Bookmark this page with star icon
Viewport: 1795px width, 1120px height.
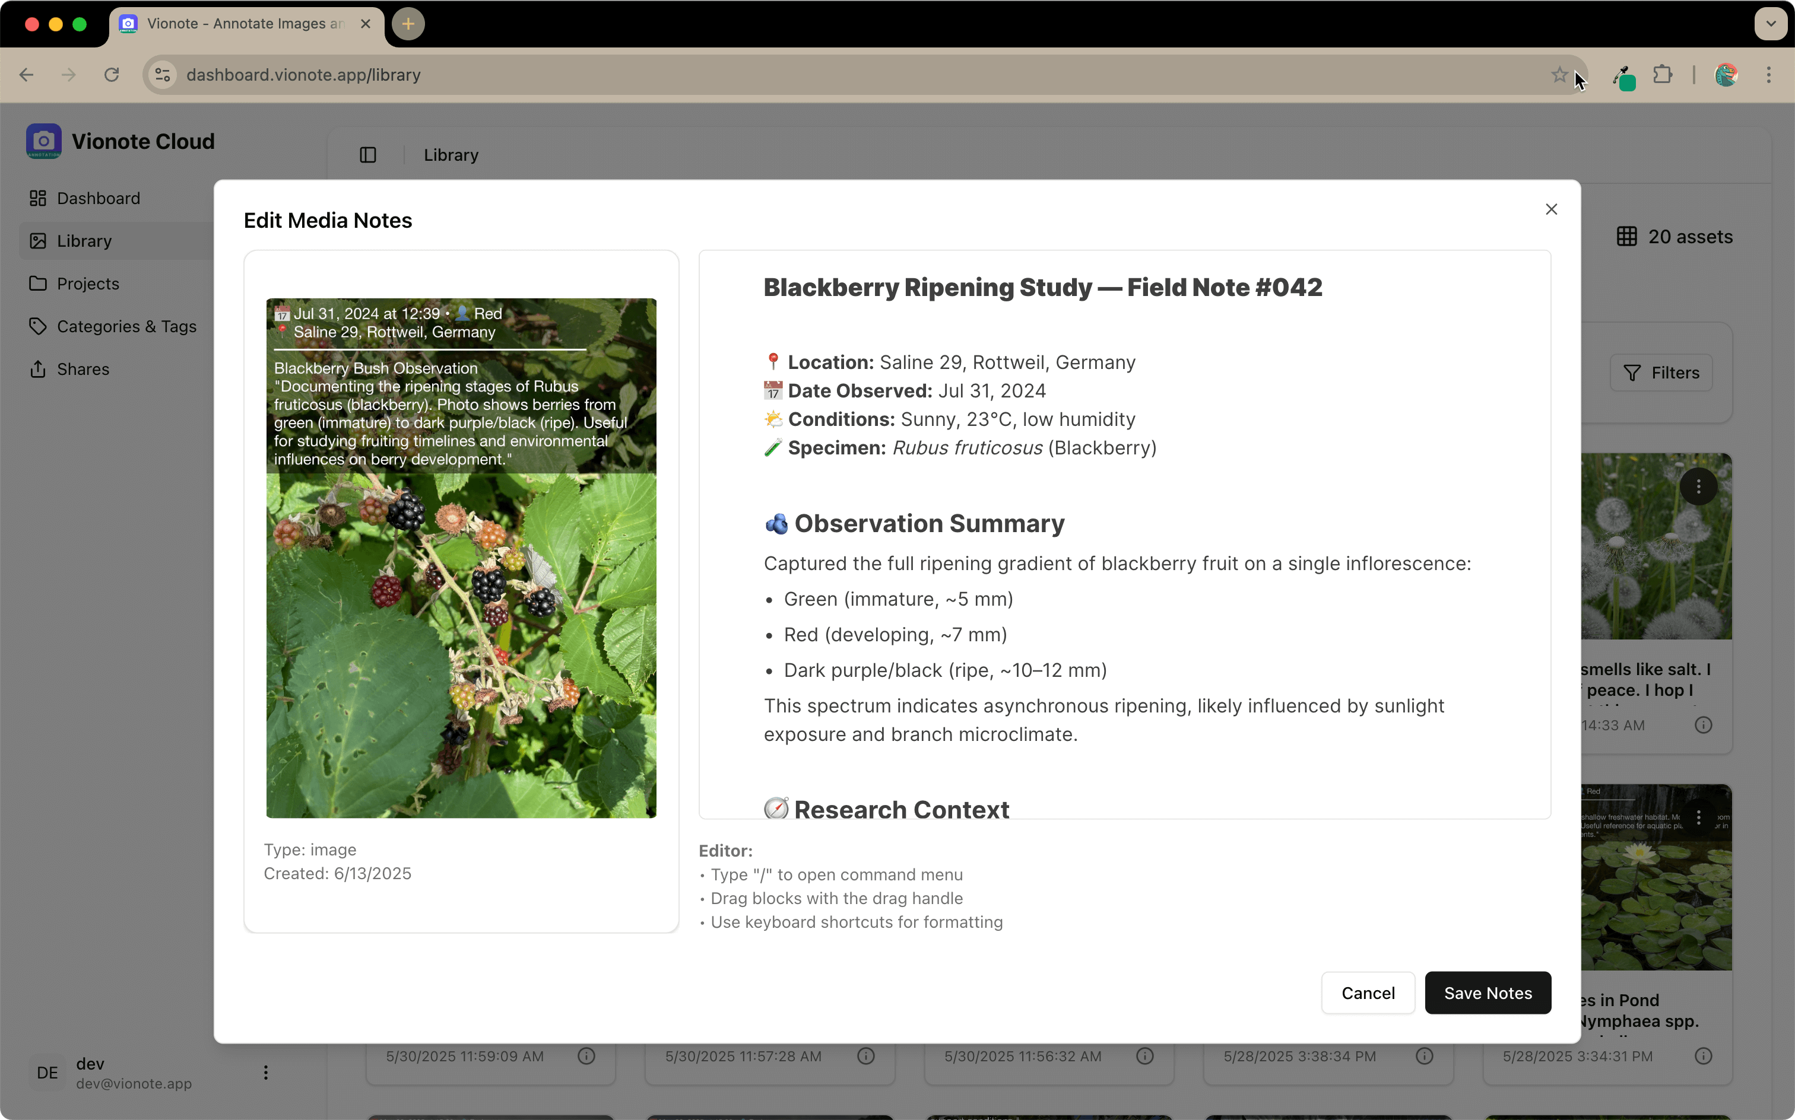(1559, 75)
